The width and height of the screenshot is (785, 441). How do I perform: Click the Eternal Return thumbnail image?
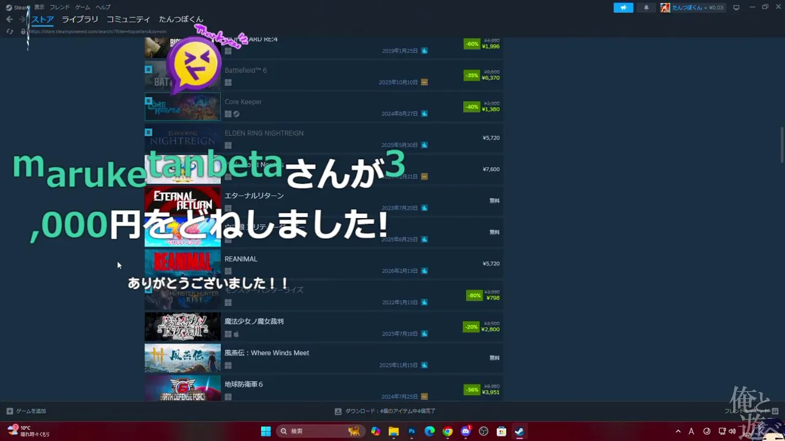[x=182, y=202]
